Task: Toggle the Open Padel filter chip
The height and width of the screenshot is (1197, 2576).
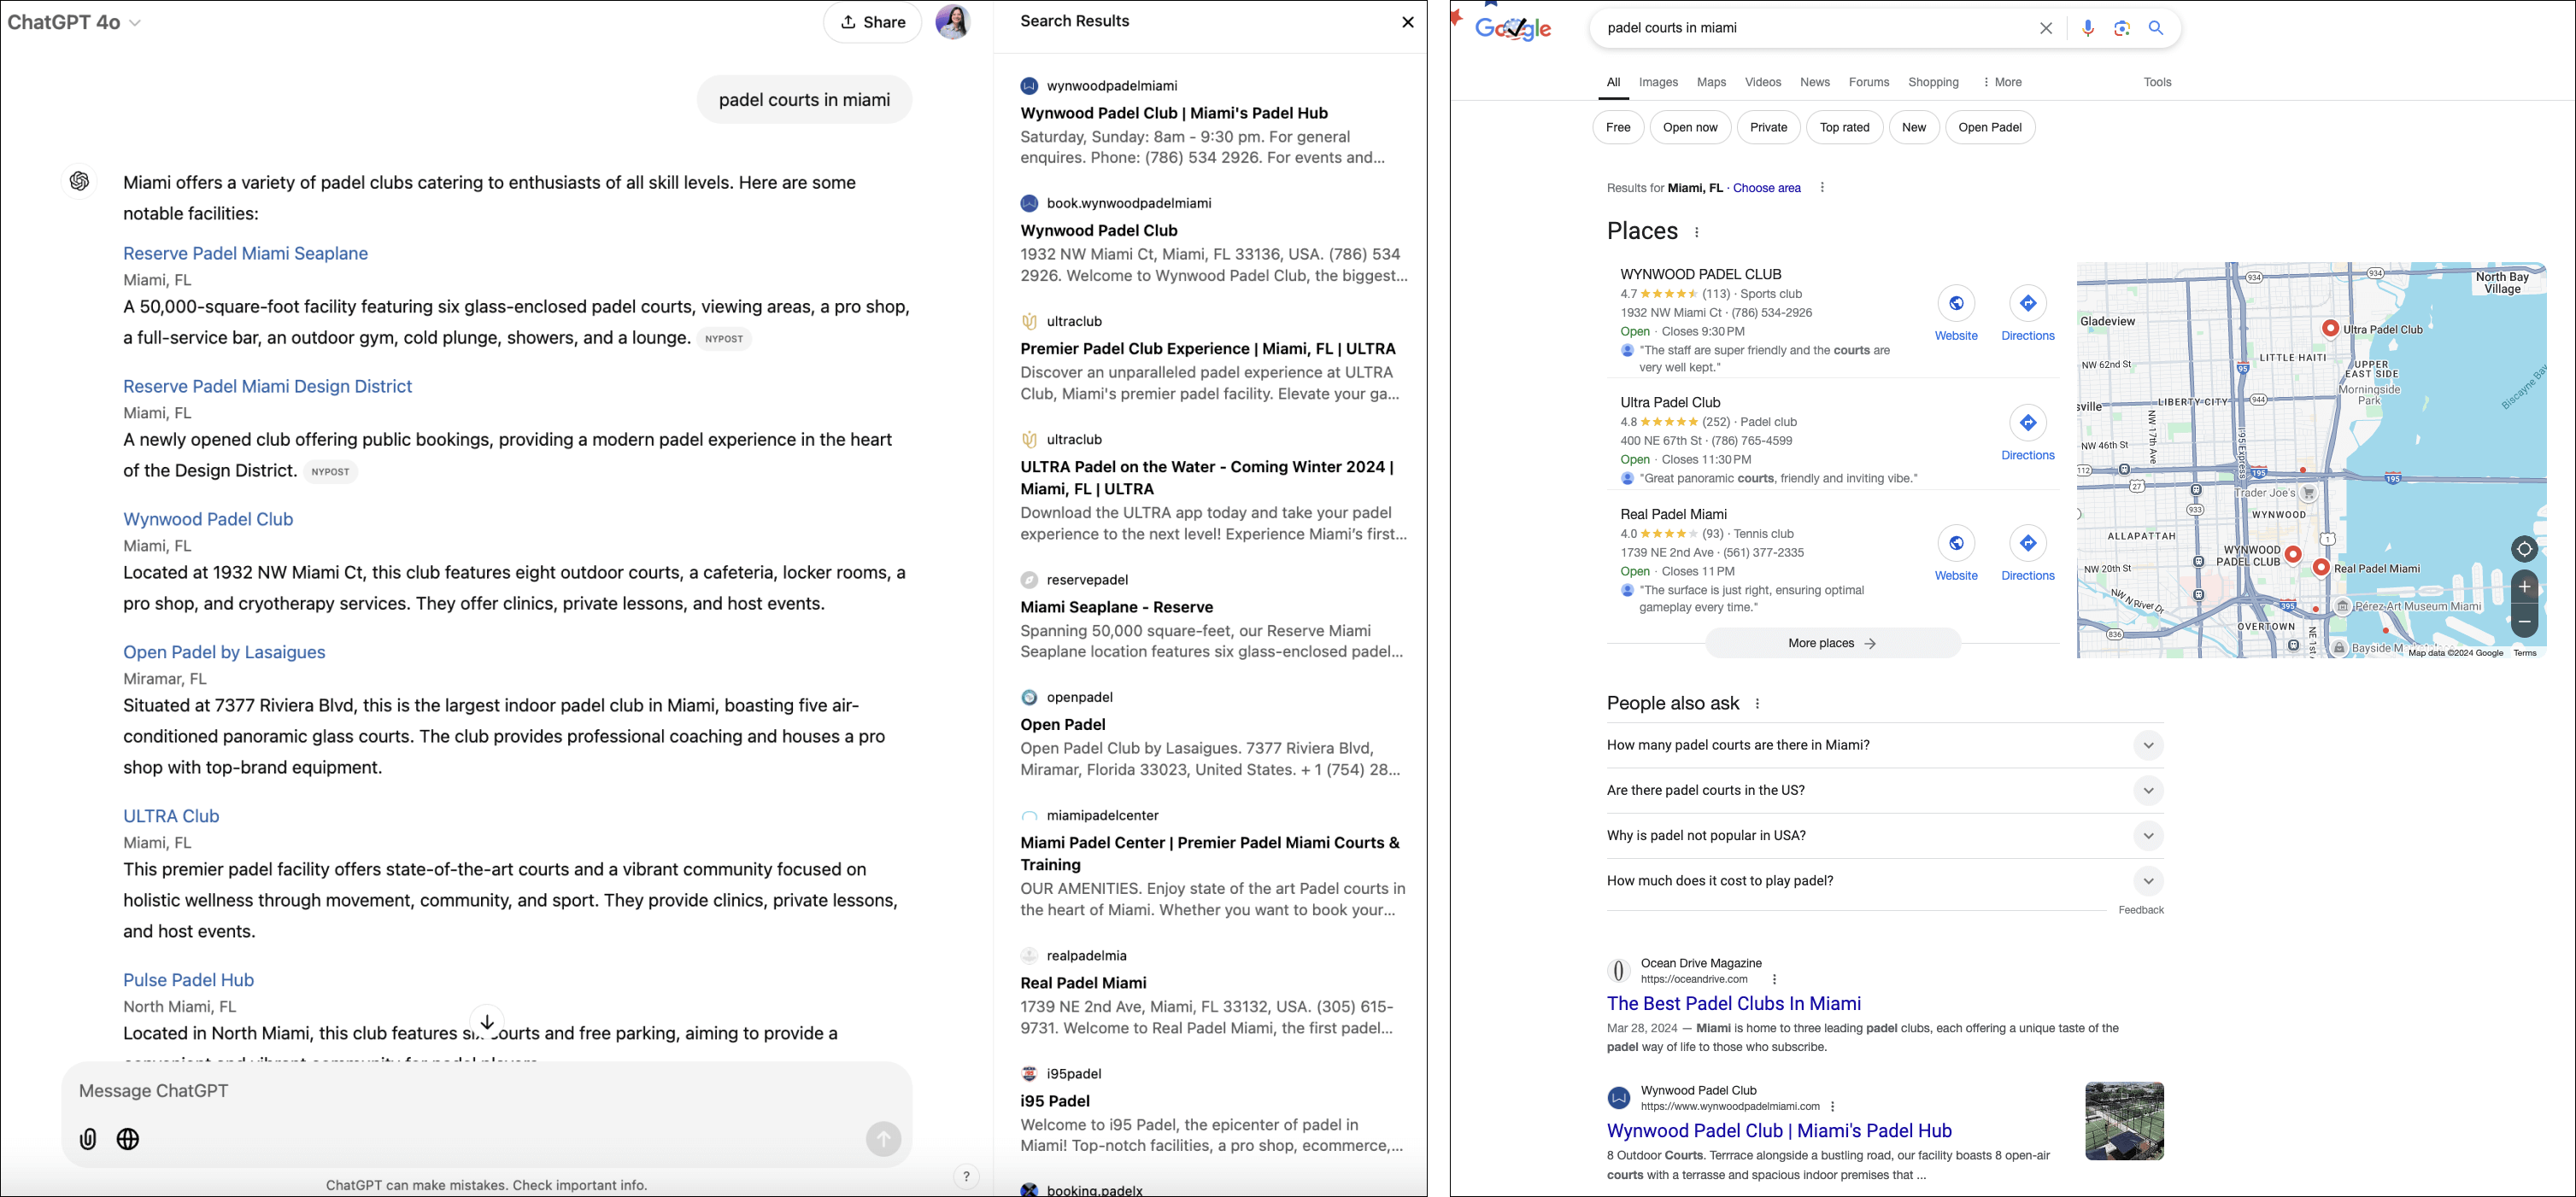Action: 1990,127
